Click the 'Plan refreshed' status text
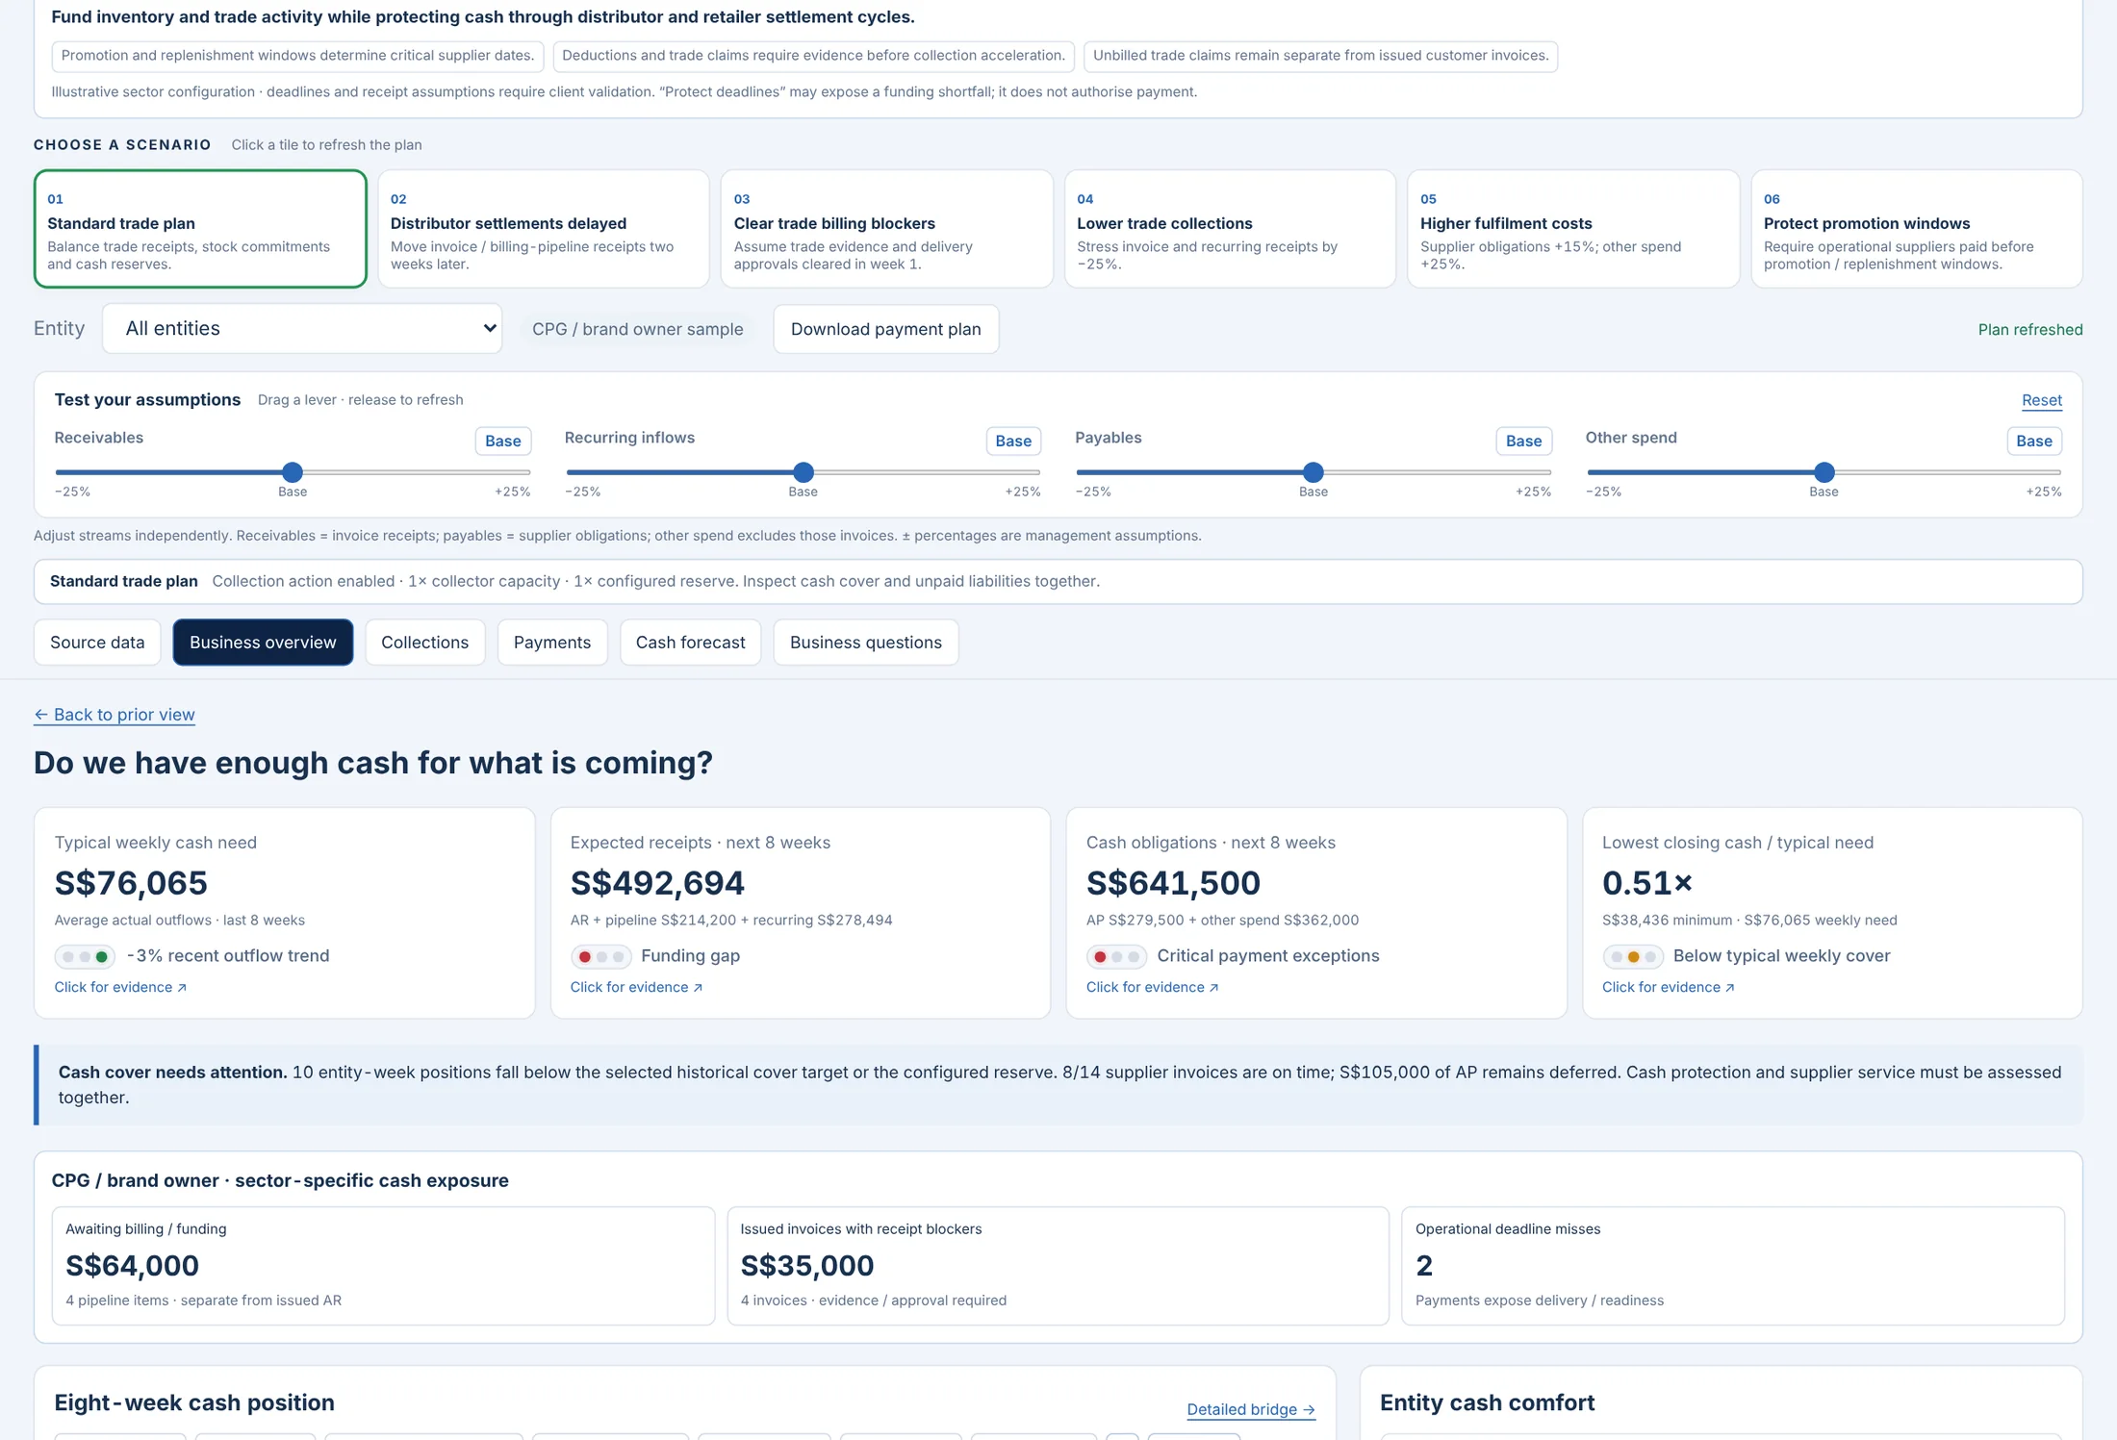This screenshot has height=1440, width=2117. coord(2029,330)
